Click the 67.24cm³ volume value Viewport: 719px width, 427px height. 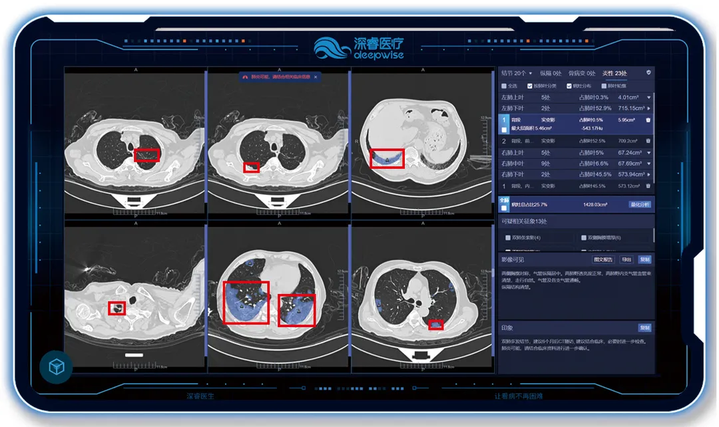click(630, 152)
